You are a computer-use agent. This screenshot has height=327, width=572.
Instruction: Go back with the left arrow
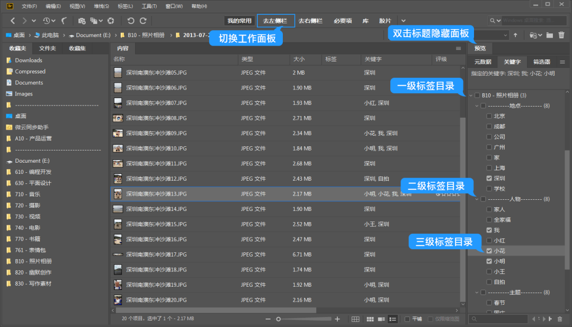(13, 21)
